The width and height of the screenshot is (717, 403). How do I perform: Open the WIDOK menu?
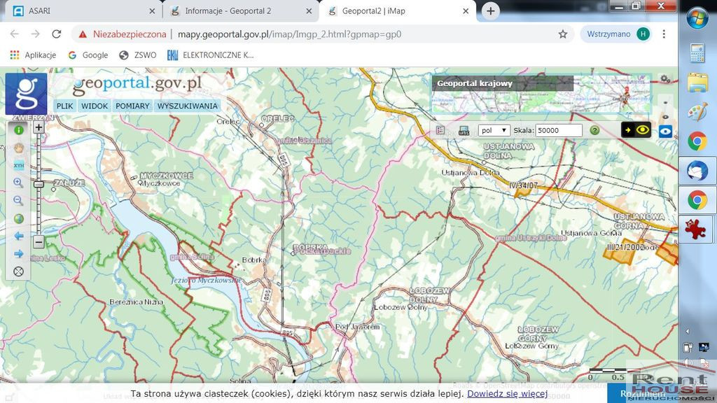tap(95, 106)
